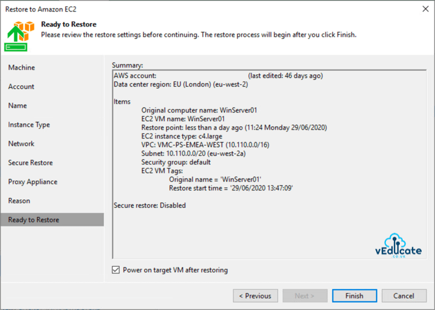
Task: Click the disabled Next button
Action: pyautogui.click(x=305, y=296)
